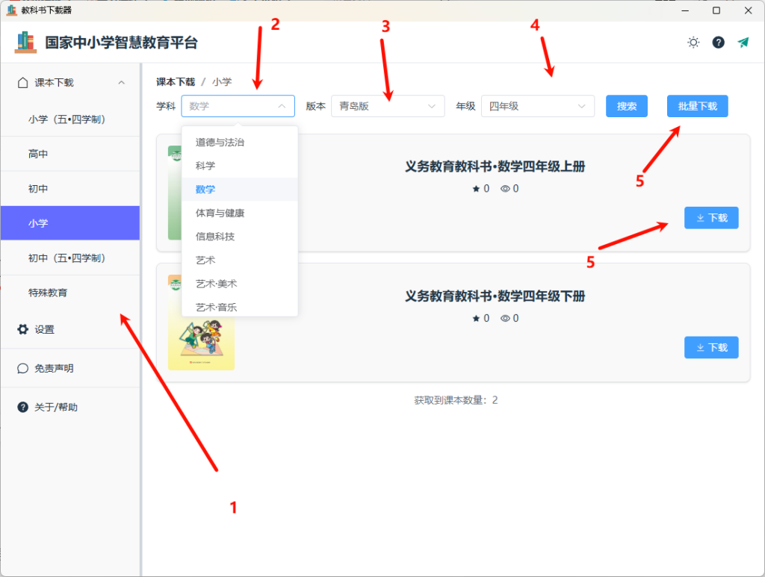The height and width of the screenshot is (577, 765).
Task: Click the bookshelf logo in the header
Action: coord(27,43)
